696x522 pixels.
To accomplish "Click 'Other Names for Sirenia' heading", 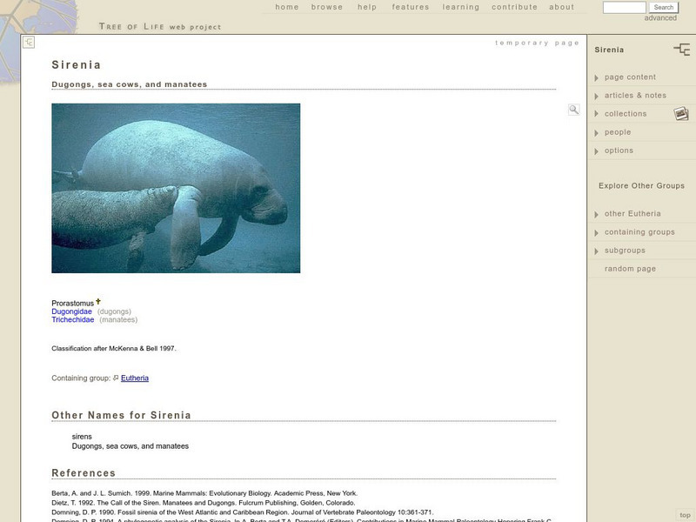I will click(x=121, y=416).
